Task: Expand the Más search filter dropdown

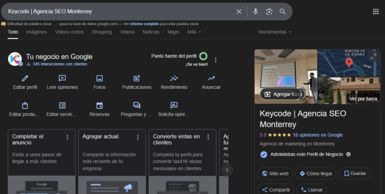Action: pos(194,32)
